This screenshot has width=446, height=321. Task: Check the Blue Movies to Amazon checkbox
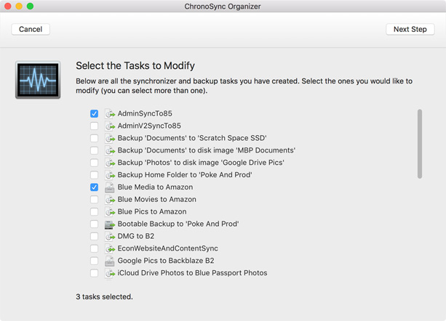coord(94,200)
